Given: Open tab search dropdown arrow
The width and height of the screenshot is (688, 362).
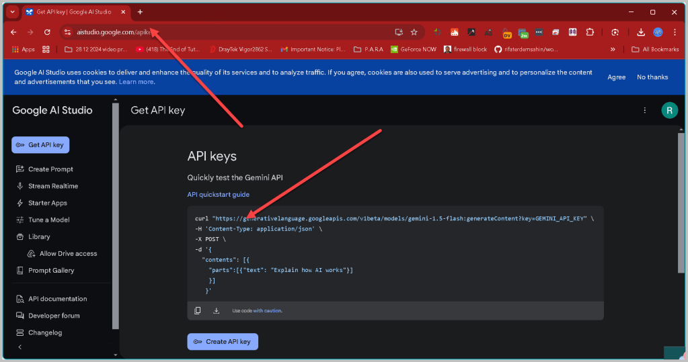Looking at the screenshot, I should tap(12, 12).
